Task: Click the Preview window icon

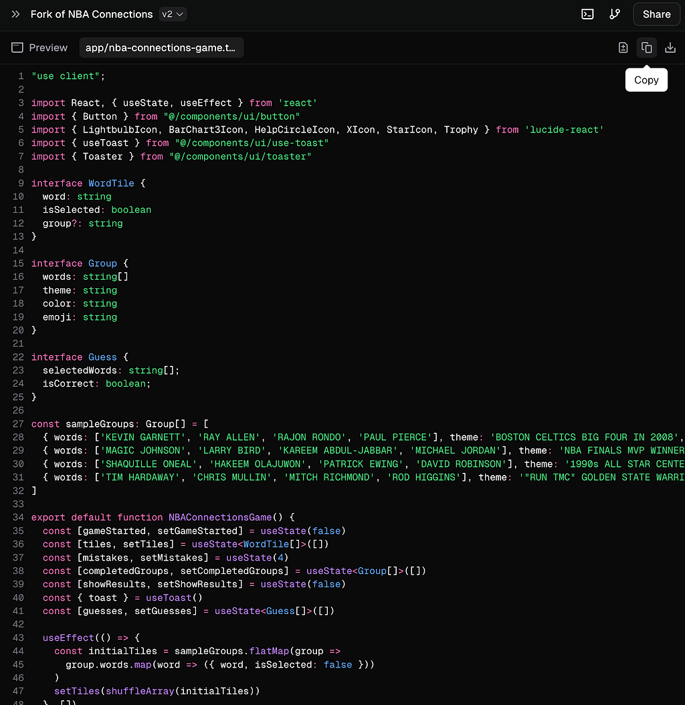Action: [17, 47]
